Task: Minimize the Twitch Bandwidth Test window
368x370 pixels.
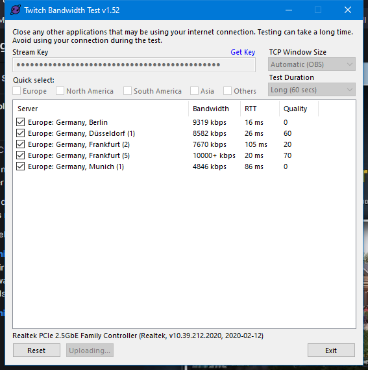Action: coord(289,10)
